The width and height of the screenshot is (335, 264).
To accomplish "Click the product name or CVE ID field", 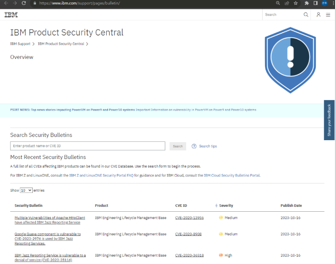I will [x=88, y=146].
